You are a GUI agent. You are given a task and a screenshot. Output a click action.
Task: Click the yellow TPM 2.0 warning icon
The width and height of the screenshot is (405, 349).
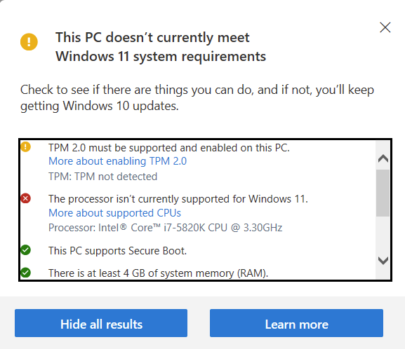point(25,146)
